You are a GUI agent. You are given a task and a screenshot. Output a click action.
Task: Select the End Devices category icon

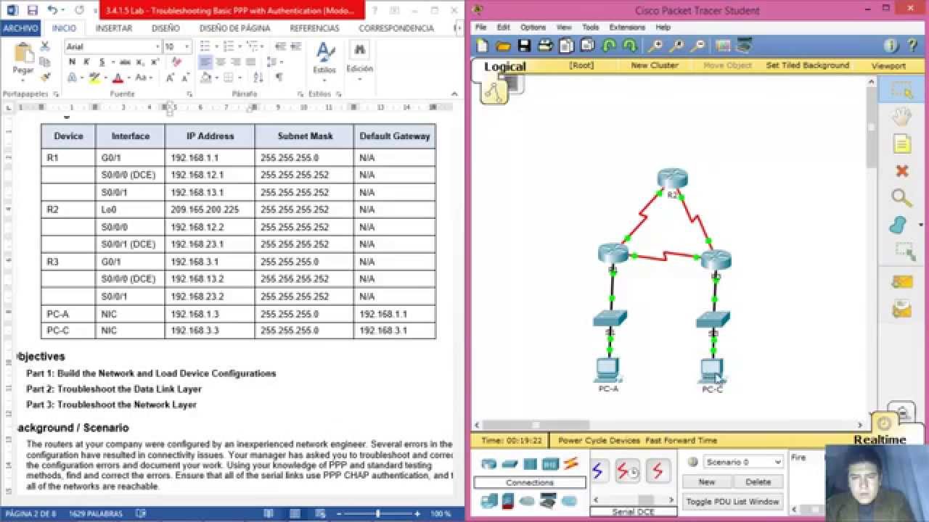point(489,500)
